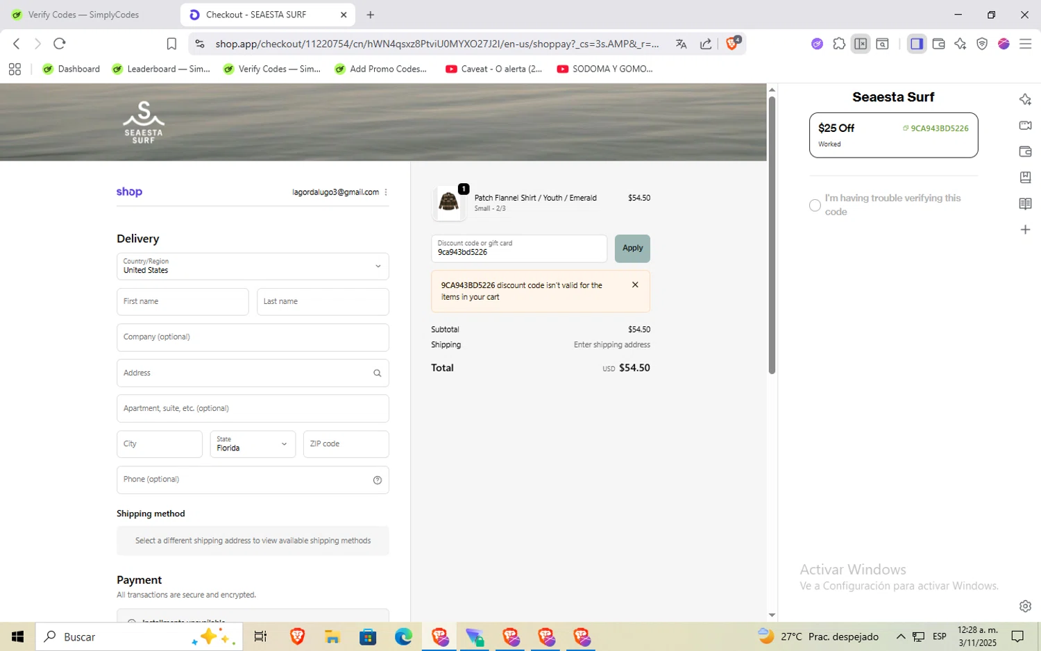Bookmark this page with the bookmark icon
This screenshot has width=1041, height=651.
click(x=171, y=44)
